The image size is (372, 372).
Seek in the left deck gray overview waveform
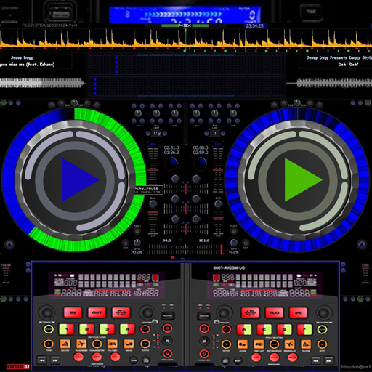pos(42,83)
